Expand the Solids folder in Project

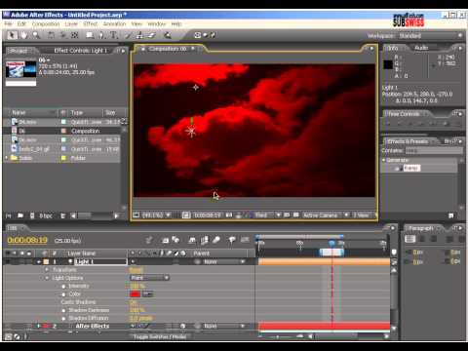[x=7, y=158]
